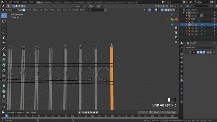Select the Extrude Region tool
Screen dimensions: 217x122
click(x=4, y=60)
